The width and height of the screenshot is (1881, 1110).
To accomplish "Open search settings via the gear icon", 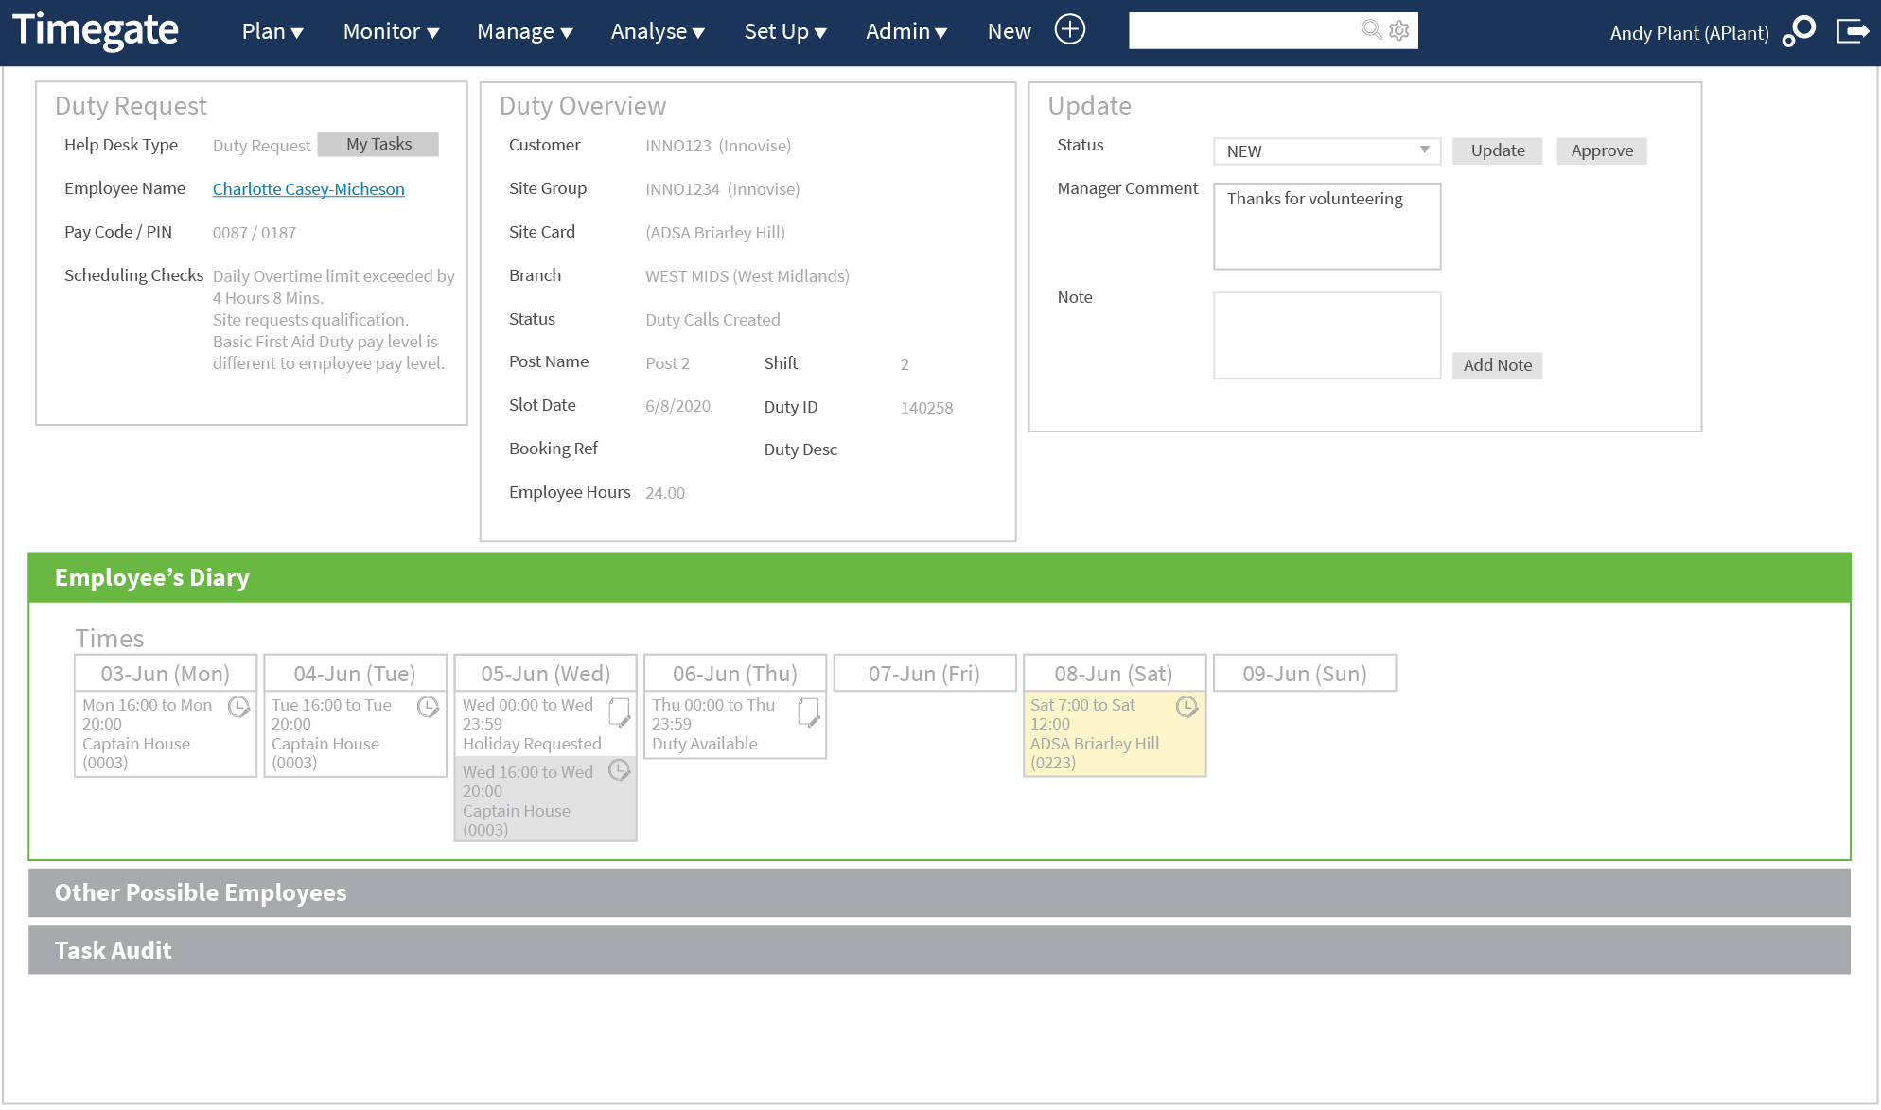I will 1399,29.
